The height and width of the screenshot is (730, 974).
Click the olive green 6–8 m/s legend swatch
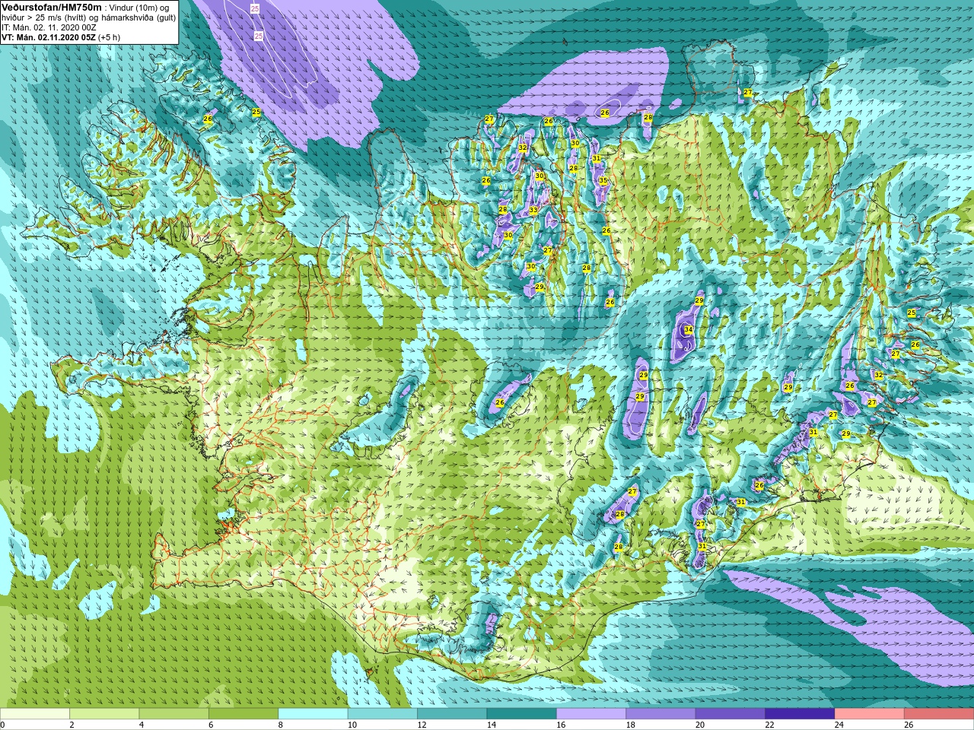pyautogui.click(x=243, y=713)
